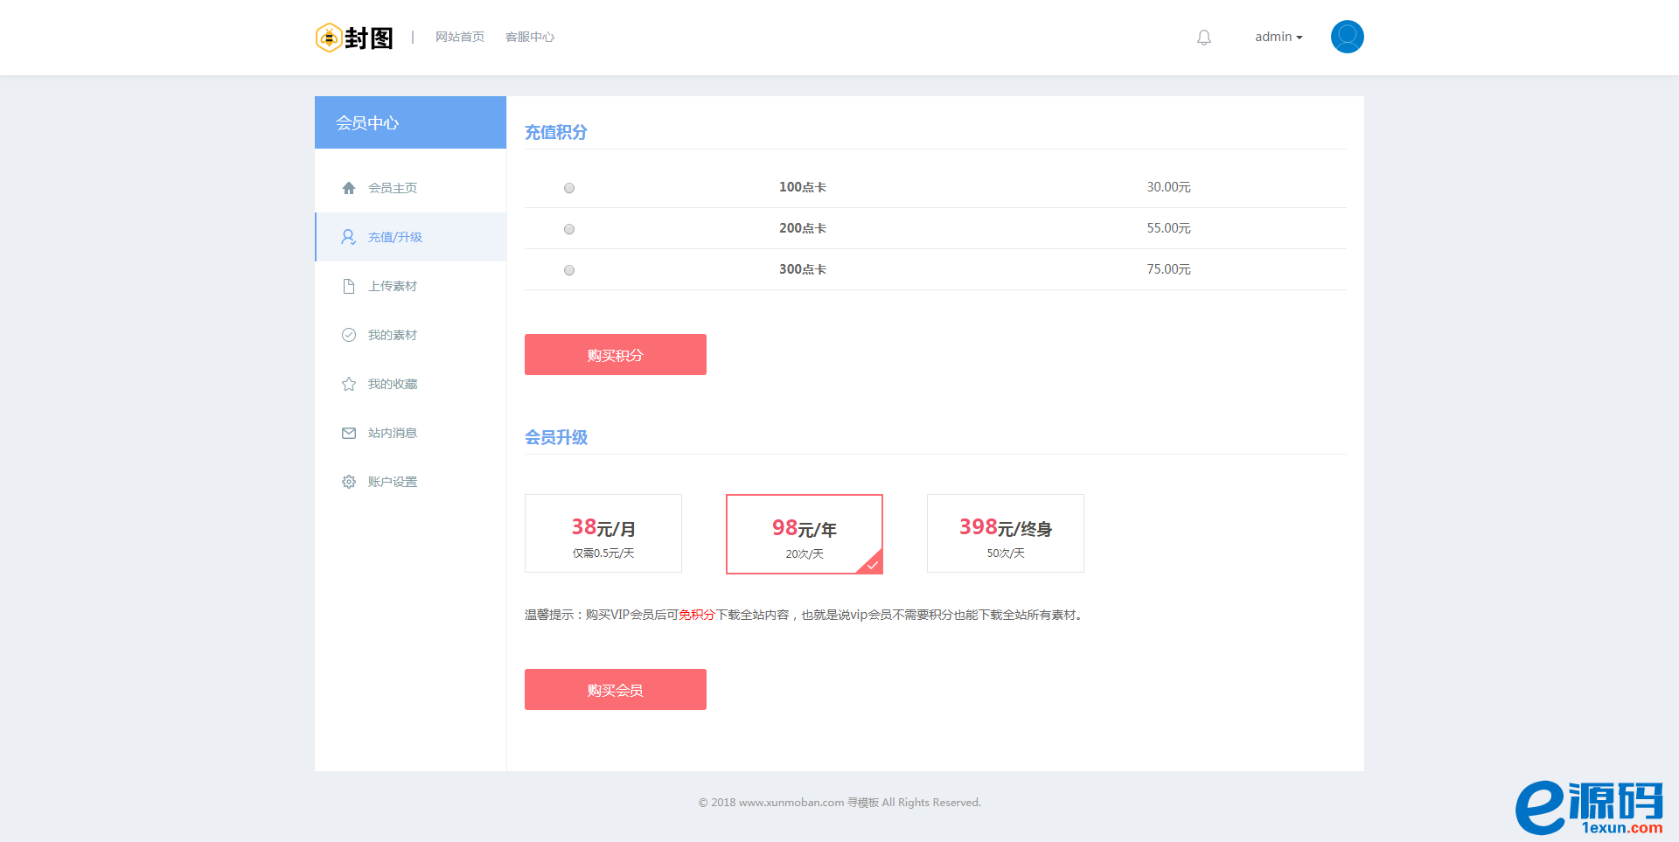1679x842 pixels.
Task: Click the checkmark icon beside 我的素材
Action: pos(349,335)
